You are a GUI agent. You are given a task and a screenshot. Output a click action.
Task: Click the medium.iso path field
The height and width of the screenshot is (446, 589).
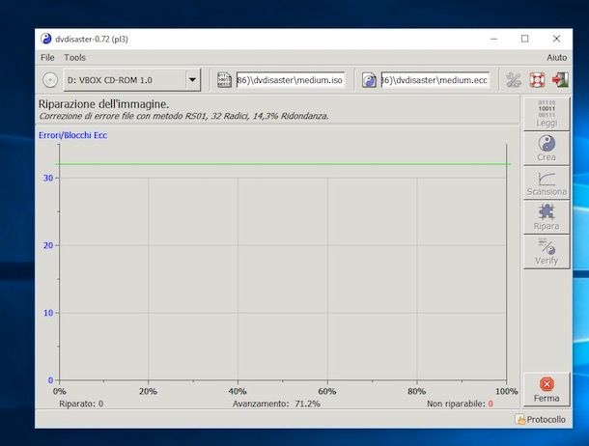pos(291,80)
